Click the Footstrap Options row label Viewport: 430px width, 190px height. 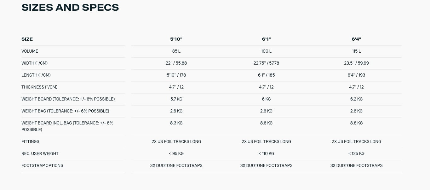tap(42, 165)
